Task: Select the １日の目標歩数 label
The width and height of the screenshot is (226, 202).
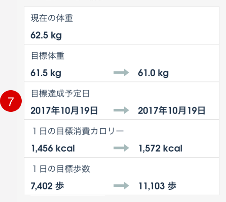Action: pyautogui.click(x=61, y=169)
